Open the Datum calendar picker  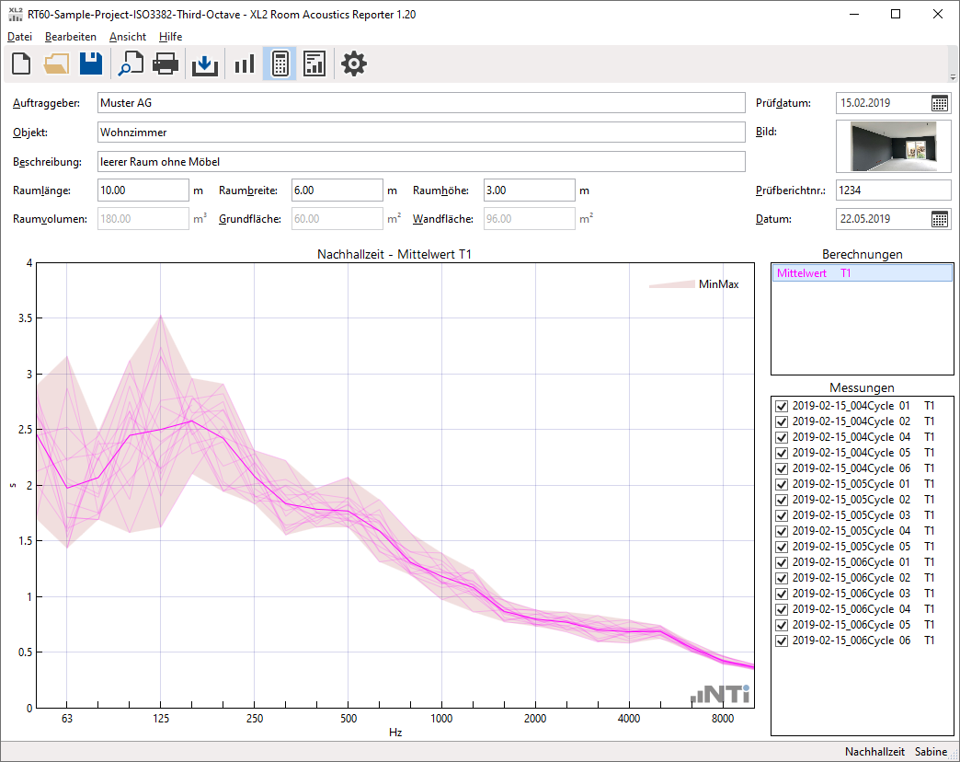[x=940, y=219]
